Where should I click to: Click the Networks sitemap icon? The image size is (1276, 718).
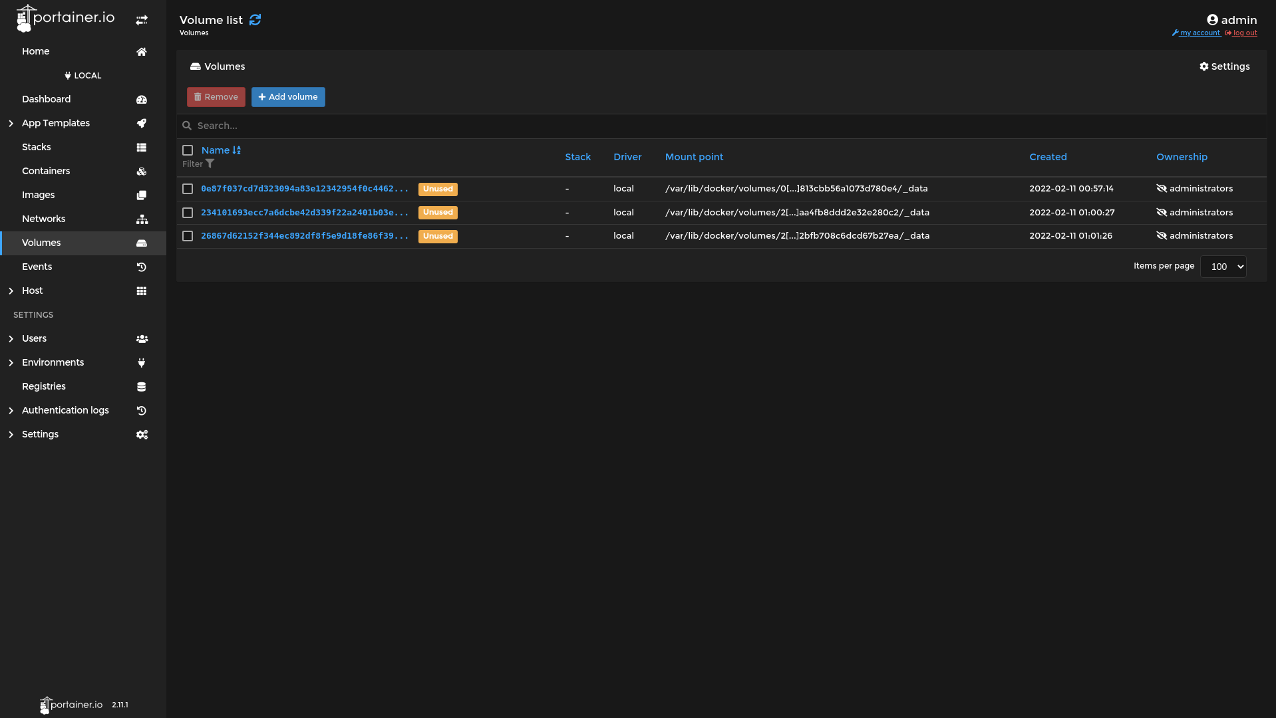(x=142, y=219)
